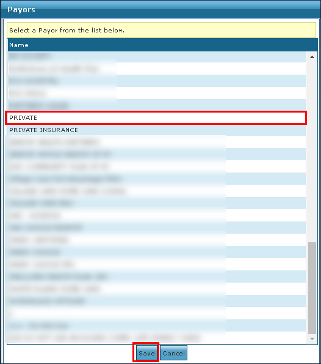Click the empty scrollbar track above the thumb
Image resolution: width=321 pixels, height=364 pixels.
[312, 151]
